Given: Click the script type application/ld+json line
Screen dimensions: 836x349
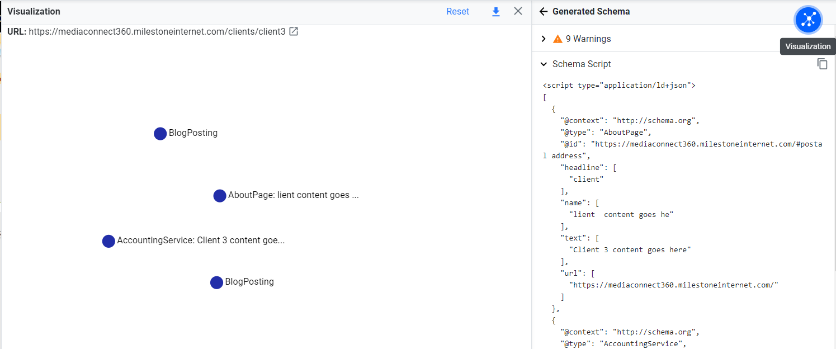Looking at the screenshot, I should pyautogui.click(x=619, y=86).
